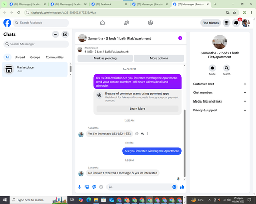The width and height of the screenshot is (256, 204).
Task: Open the emoji picker in the message box
Action: click(174, 187)
